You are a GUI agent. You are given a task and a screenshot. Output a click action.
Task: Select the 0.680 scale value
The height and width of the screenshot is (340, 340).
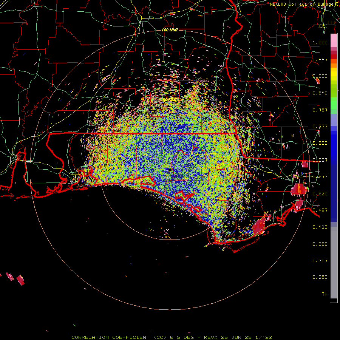pyautogui.click(x=320, y=143)
